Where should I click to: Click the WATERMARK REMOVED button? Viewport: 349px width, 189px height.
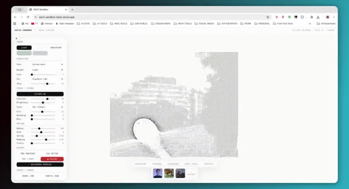point(40,165)
